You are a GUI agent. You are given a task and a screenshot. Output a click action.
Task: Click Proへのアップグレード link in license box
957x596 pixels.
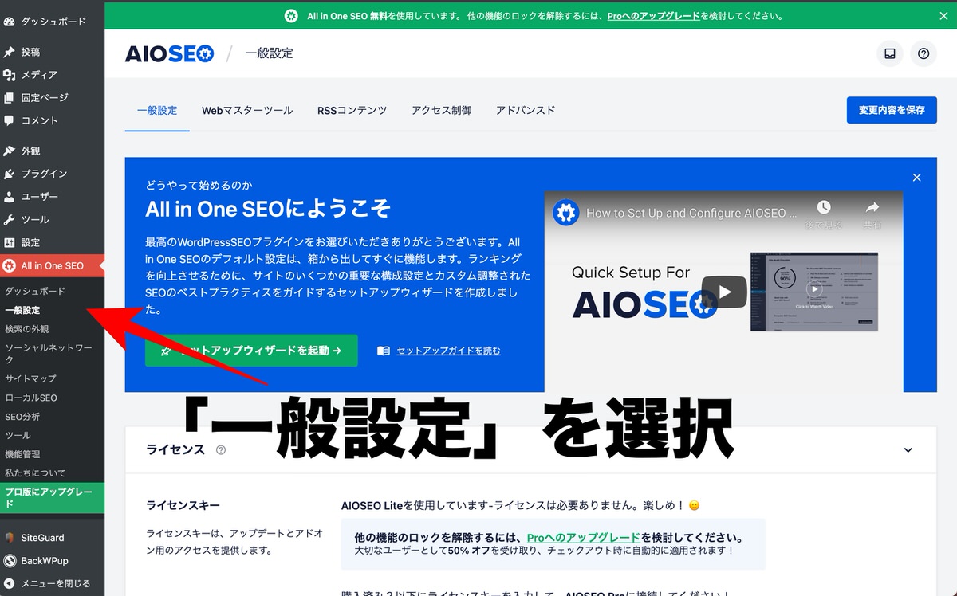coord(584,538)
